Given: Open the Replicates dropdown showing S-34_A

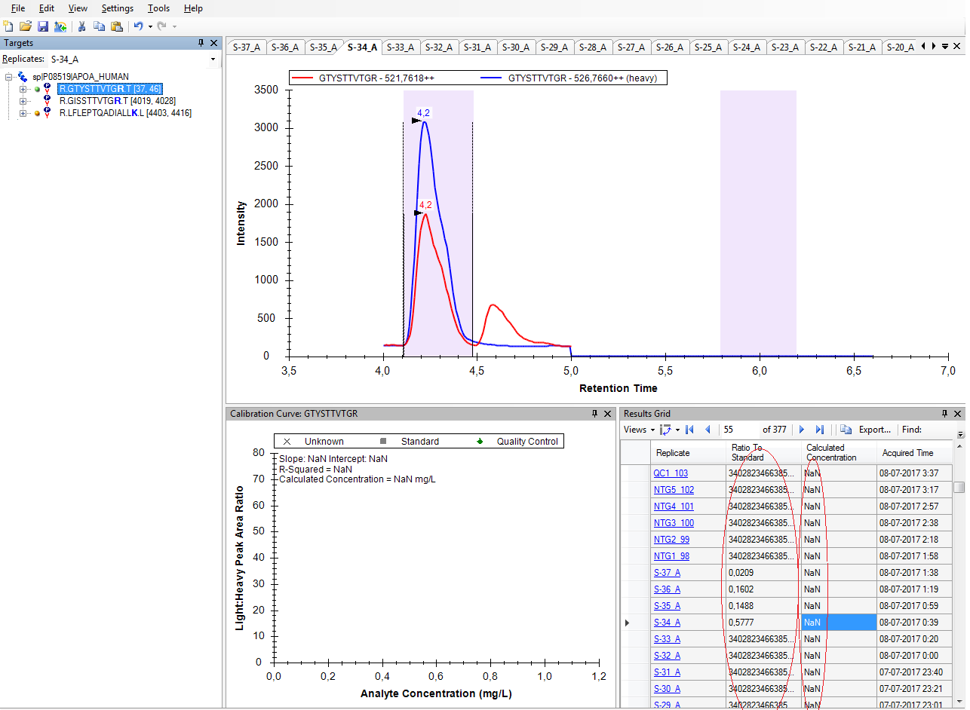Looking at the screenshot, I should [x=213, y=59].
